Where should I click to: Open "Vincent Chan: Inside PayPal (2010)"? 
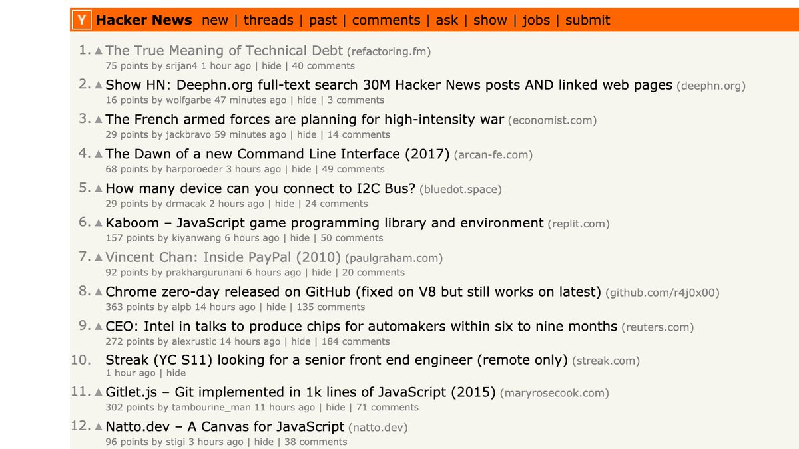(x=223, y=257)
